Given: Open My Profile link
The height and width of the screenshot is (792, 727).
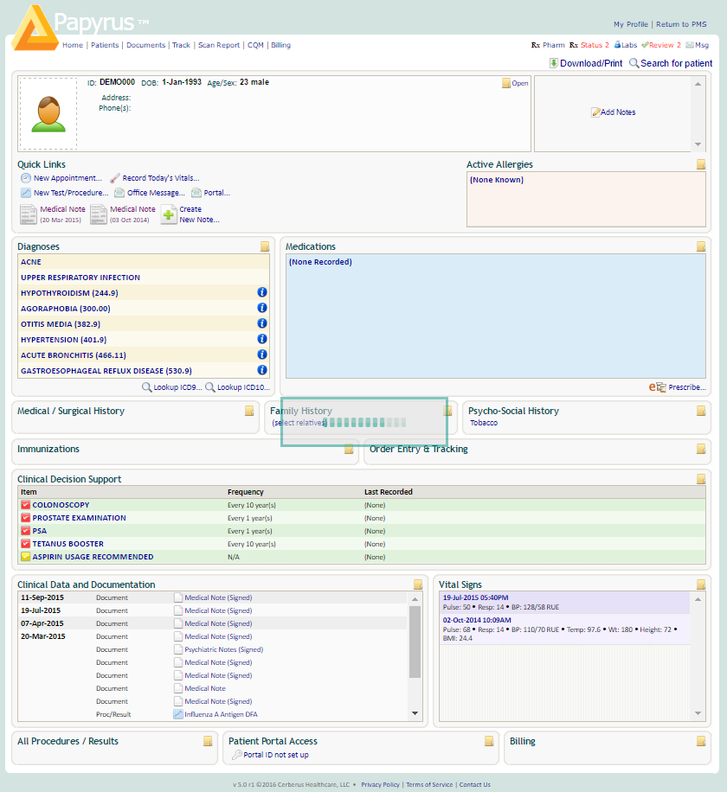Looking at the screenshot, I should point(630,24).
